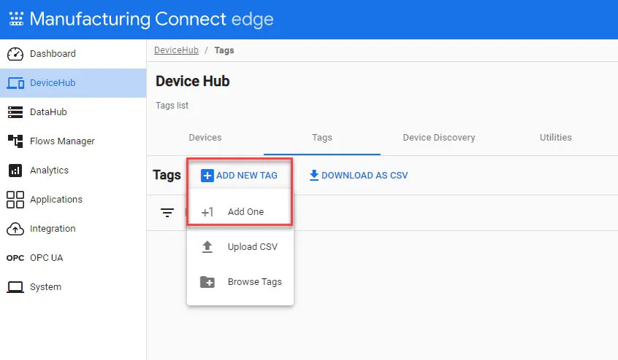The image size is (618, 360).
Task: Click the Applications grid icon
Action: 15,200
